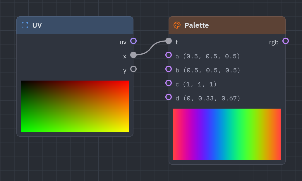Image resolution: width=302 pixels, height=181 pixels.
Task: Click the x label on UV node
Action: 125,57
